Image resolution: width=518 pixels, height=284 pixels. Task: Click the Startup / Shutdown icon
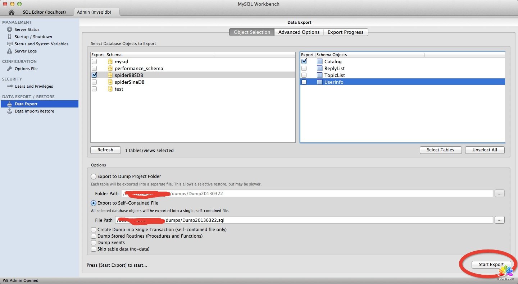point(10,37)
